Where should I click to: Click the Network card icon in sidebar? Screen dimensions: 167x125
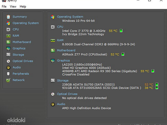pyautogui.click(x=8, y=80)
